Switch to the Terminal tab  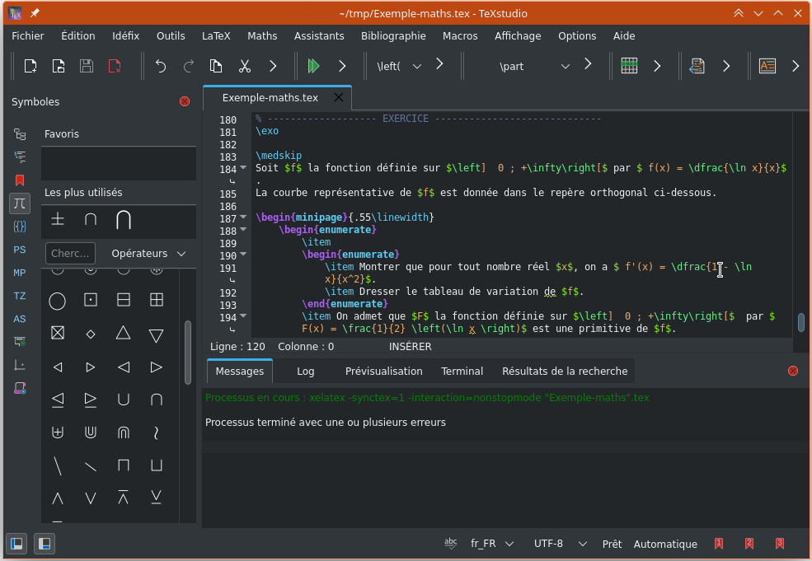tap(462, 371)
